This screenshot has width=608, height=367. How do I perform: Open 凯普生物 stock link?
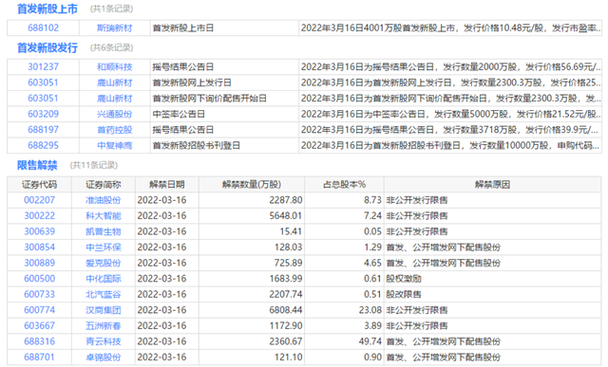click(104, 231)
